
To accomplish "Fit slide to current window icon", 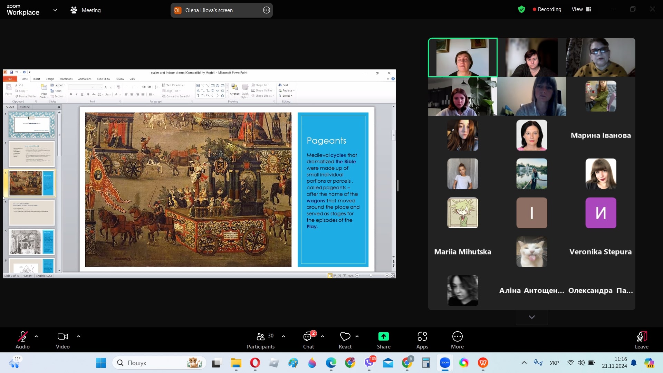I will 393,276.
